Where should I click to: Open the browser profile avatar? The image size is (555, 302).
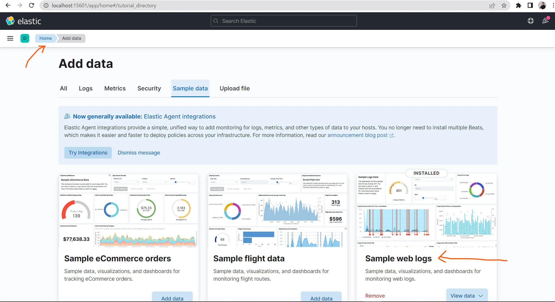click(x=542, y=6)
